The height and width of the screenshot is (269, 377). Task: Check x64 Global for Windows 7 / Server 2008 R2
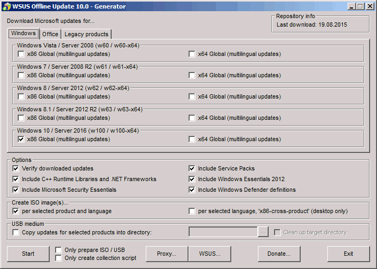(192, 75)
